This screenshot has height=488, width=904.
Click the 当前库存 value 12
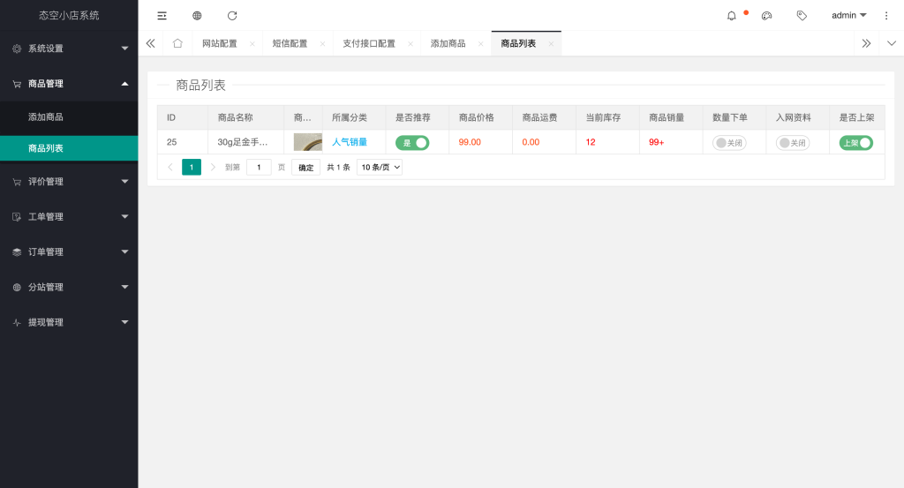point(591,142)
